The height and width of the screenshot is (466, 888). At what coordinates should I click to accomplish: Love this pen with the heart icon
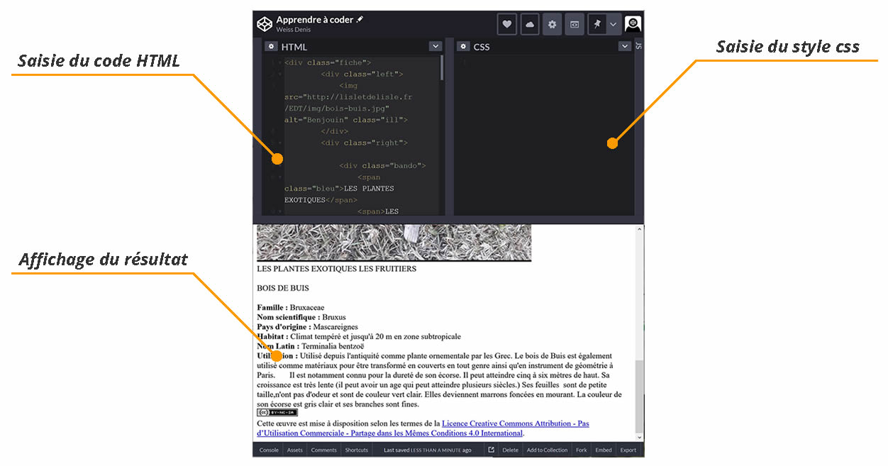point(506,24)
